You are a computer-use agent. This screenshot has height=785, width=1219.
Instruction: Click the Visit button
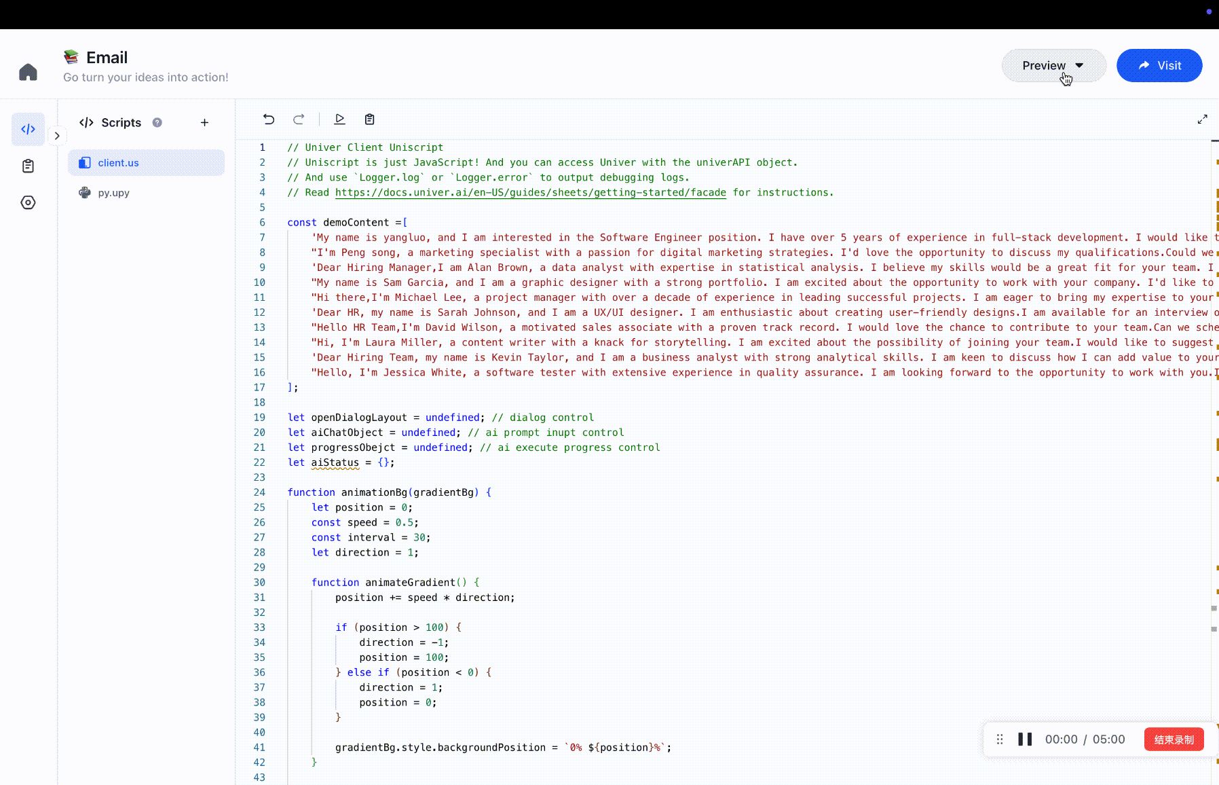1159,65
